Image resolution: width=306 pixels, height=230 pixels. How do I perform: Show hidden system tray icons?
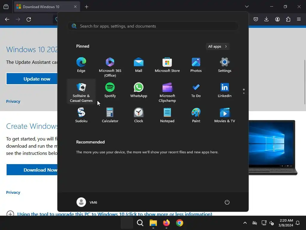245,223
